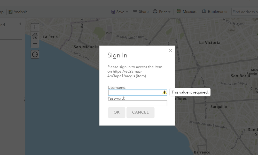The height and width of the screenshot is (155, 258).
Task: Cancel the Sign In dialog
Action: [x=140, y=113]
